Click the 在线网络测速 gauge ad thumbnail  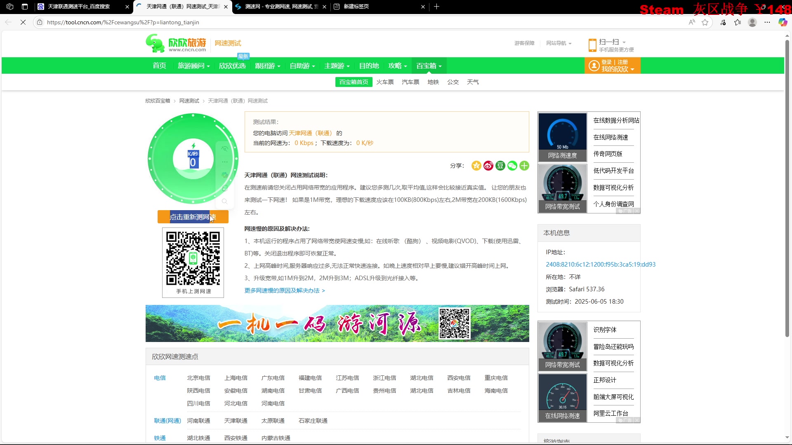(x=563, y=398)
